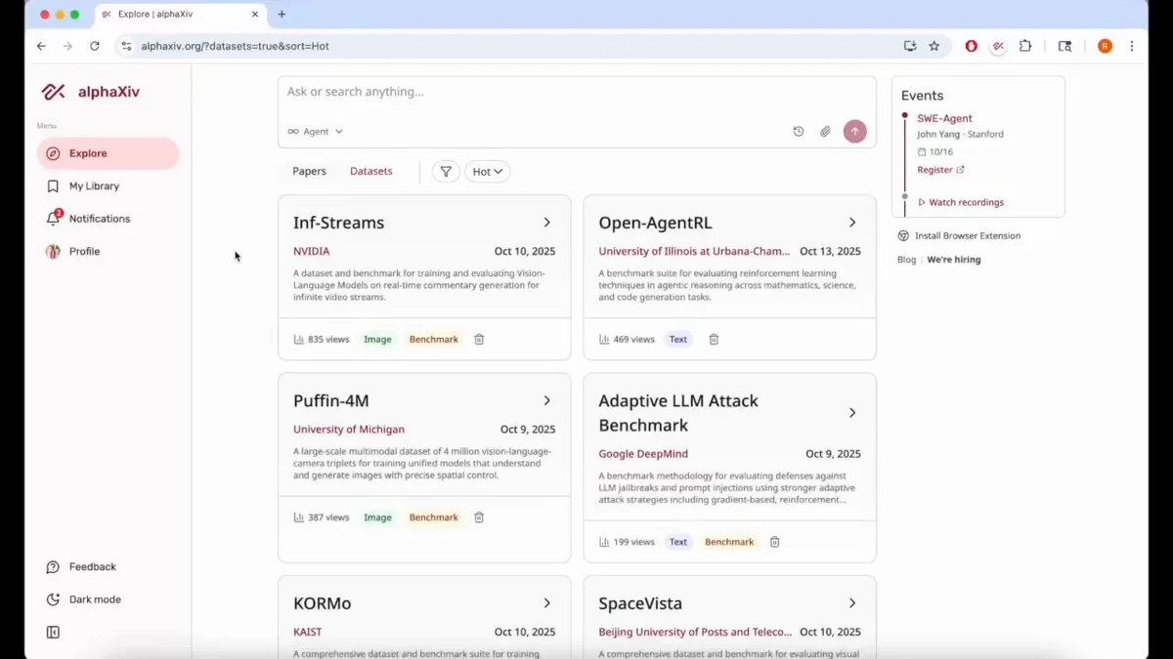Screen dimensions: 1173x659
Task: Switch to the Datasets tab
Action: [x=371, y=171]
